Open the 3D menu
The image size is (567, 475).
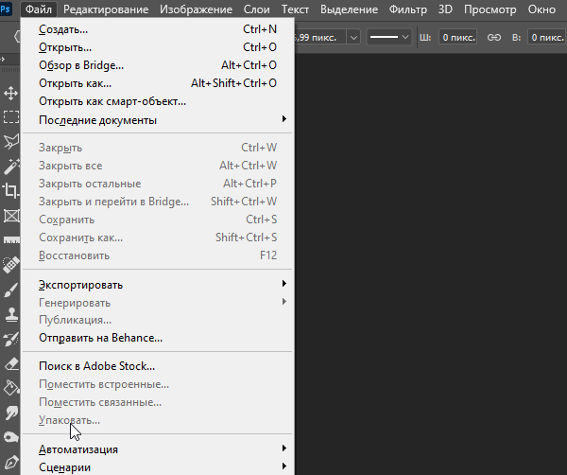[x=445, y=9]
